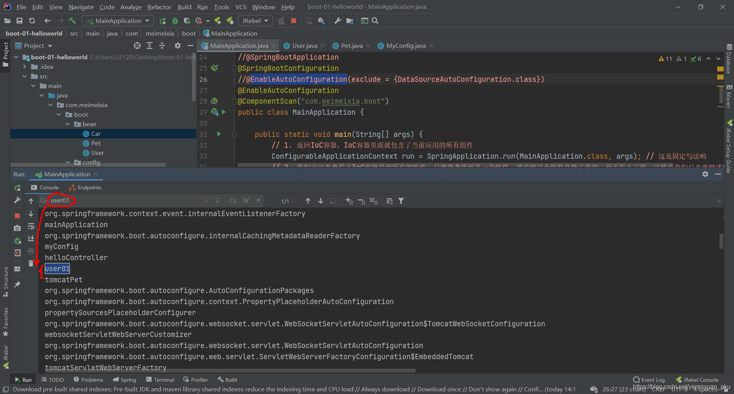Toggle the Structure tool window strip button
The height and width of the screenshot is (394, 734).
tap(5, 282)
